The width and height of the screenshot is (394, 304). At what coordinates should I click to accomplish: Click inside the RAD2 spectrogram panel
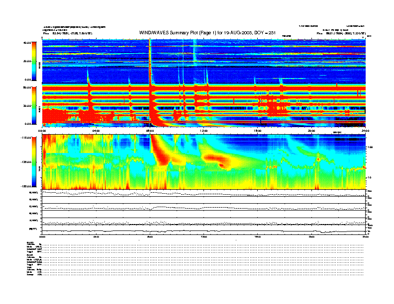coord(204,61)
